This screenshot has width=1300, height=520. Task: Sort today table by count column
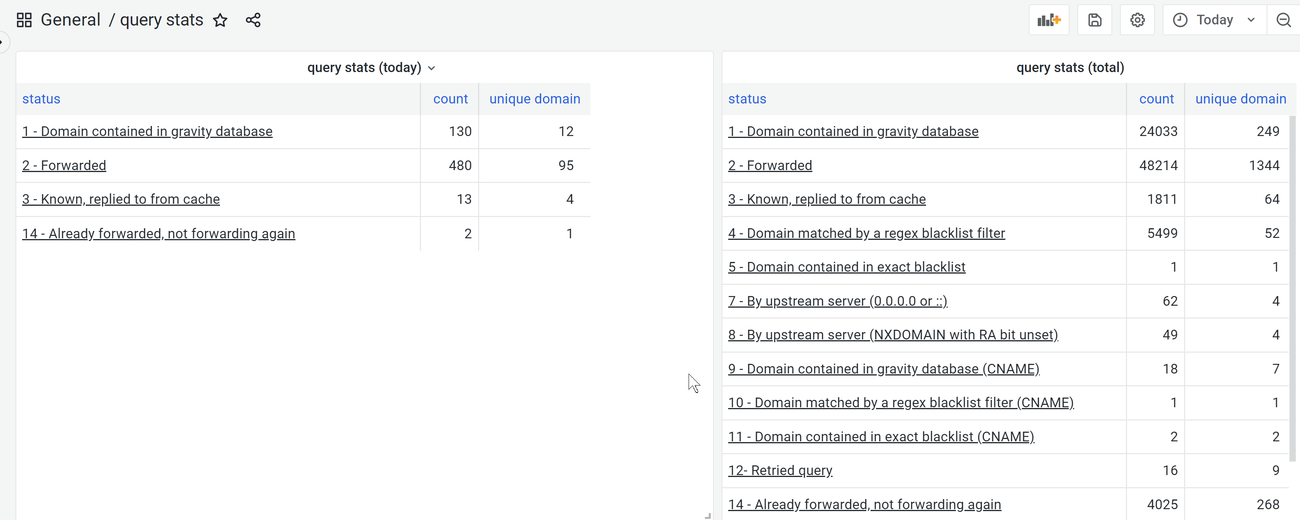pos(450,99)
